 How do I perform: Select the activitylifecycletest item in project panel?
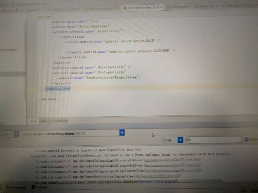tap(9, 50)
